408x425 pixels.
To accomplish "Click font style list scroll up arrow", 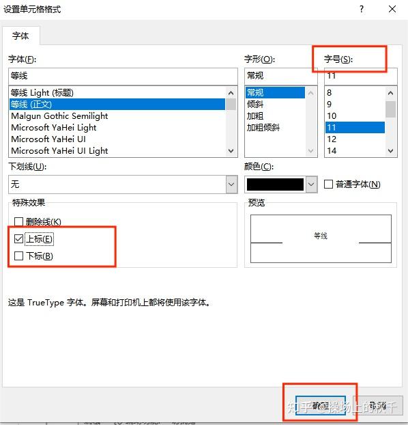I will (311, 93).
